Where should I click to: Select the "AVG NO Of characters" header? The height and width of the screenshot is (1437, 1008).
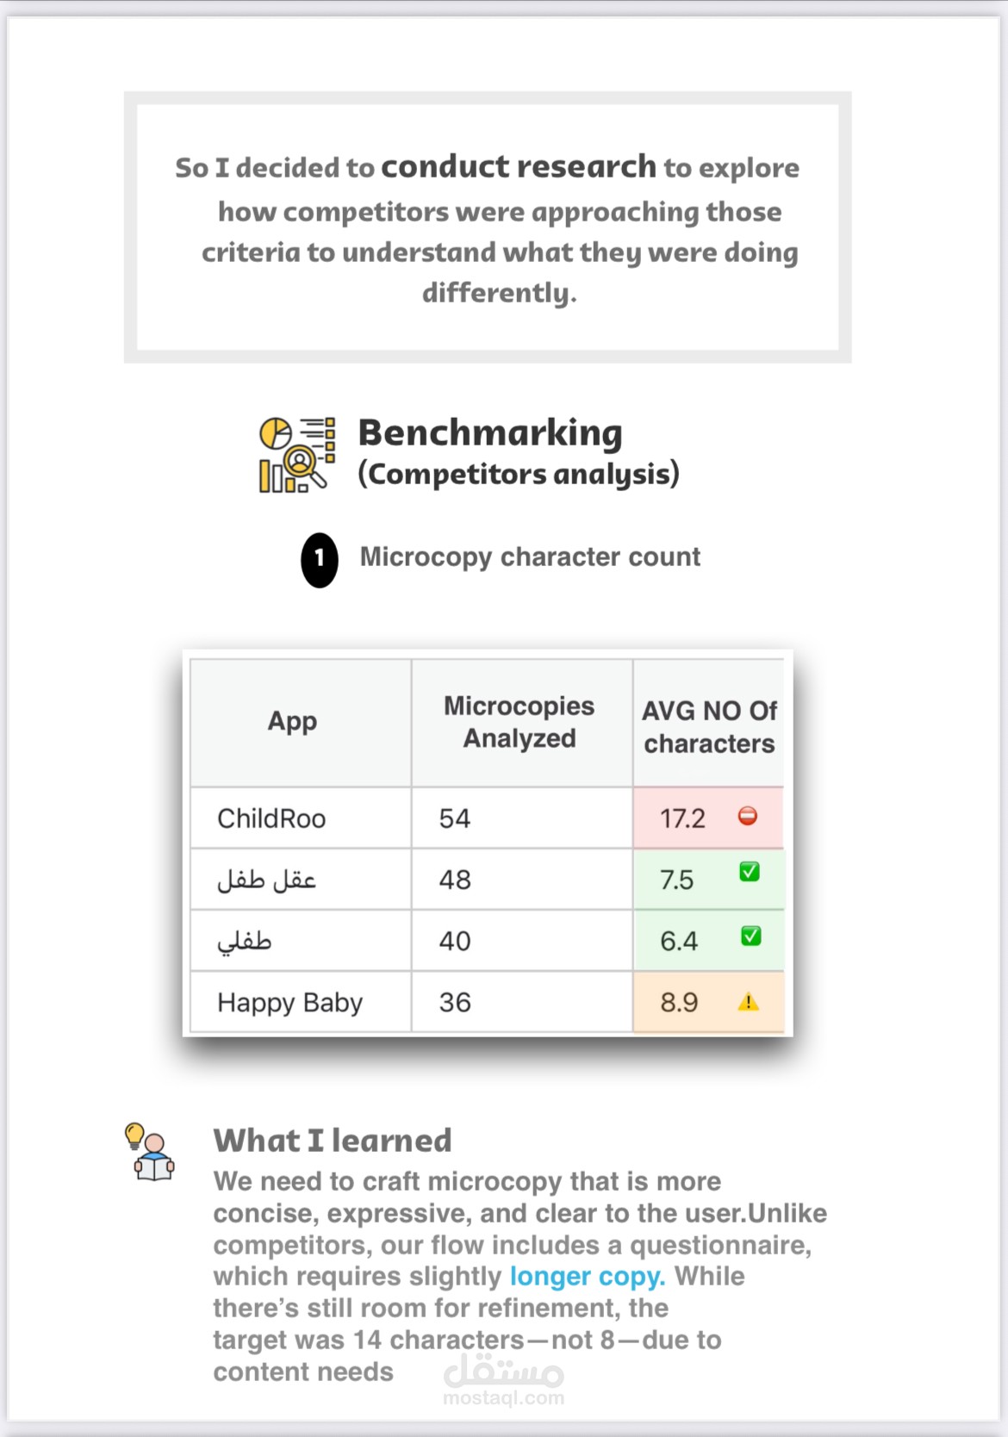point(709,727)
